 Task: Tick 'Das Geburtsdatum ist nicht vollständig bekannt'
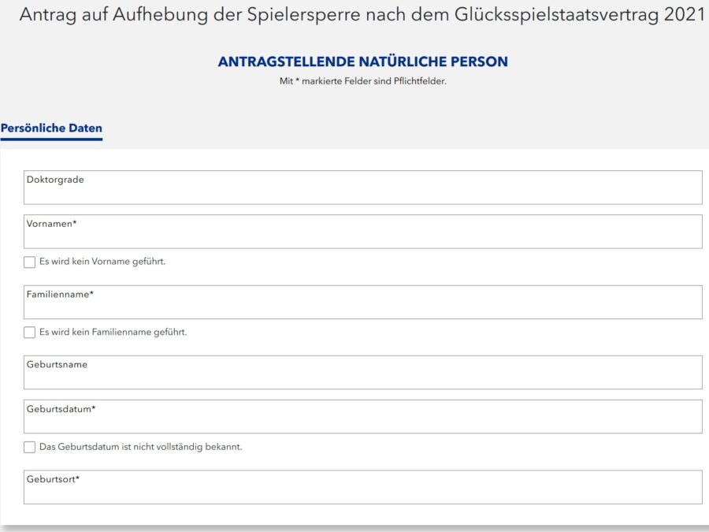click(29, 446)
